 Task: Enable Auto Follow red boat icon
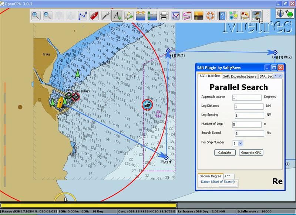coord(94,16)
